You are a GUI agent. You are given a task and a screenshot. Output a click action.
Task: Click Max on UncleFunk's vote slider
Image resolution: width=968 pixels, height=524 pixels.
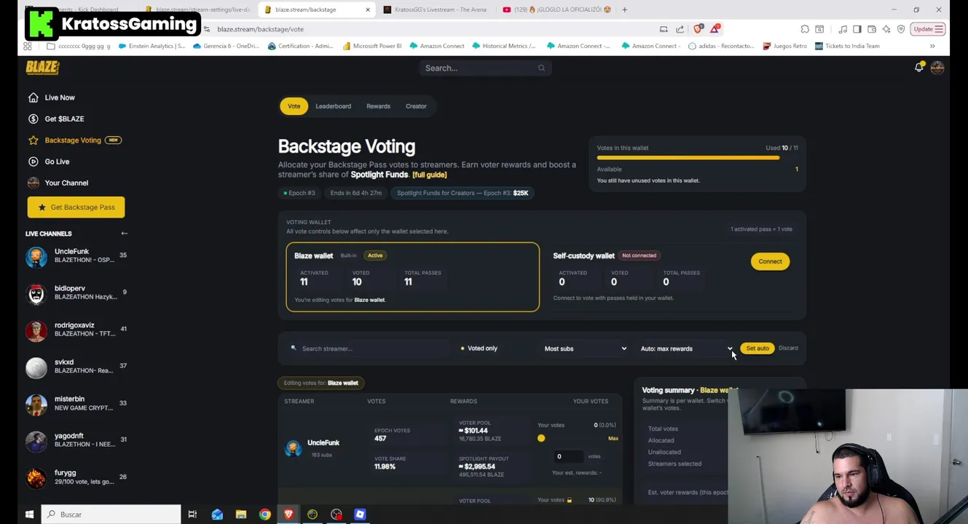click(x=613, y=438)
